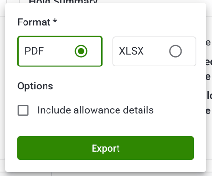Click the "Format *" field heading
This screenshot has height=176, width=212.
click(x=37, y=22)
